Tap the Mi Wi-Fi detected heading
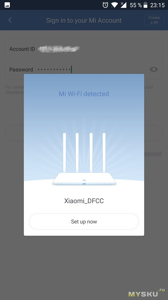Screen dimensions: 168x300 [x=84, y=94]
